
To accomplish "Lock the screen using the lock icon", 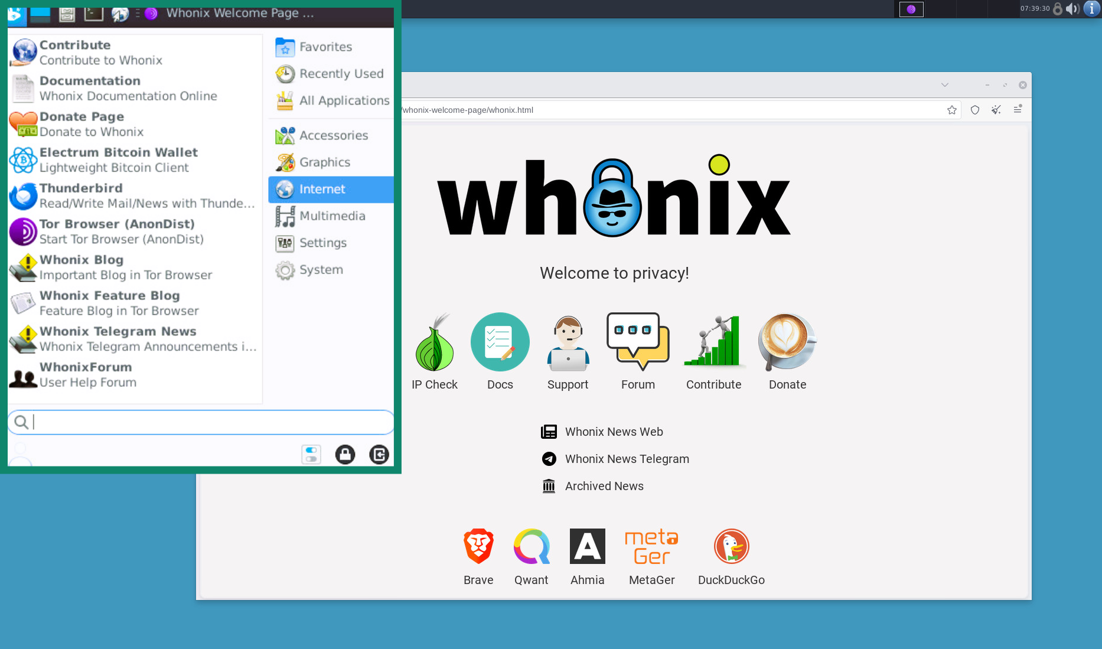I will (x=345, y=454).
